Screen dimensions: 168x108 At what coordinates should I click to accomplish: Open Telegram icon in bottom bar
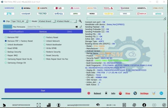(164, 105)
